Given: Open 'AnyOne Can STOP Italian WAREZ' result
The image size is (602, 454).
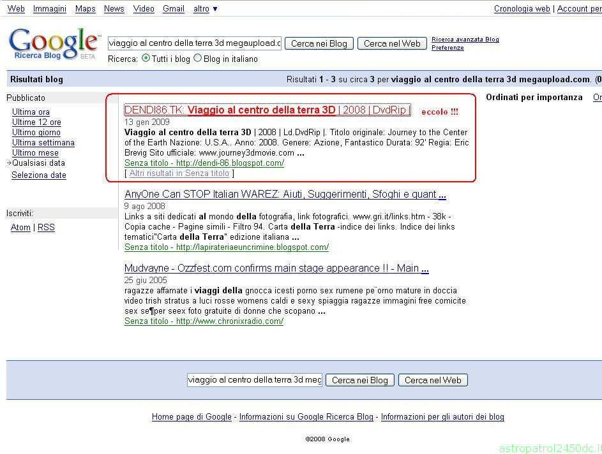Looking at the screenshot, I should click(x=285, y=194).
